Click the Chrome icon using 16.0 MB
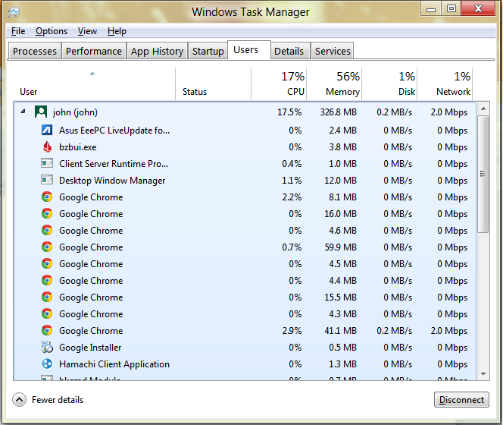The height and width of the screenshot is (425, 503). pos(47,213)
